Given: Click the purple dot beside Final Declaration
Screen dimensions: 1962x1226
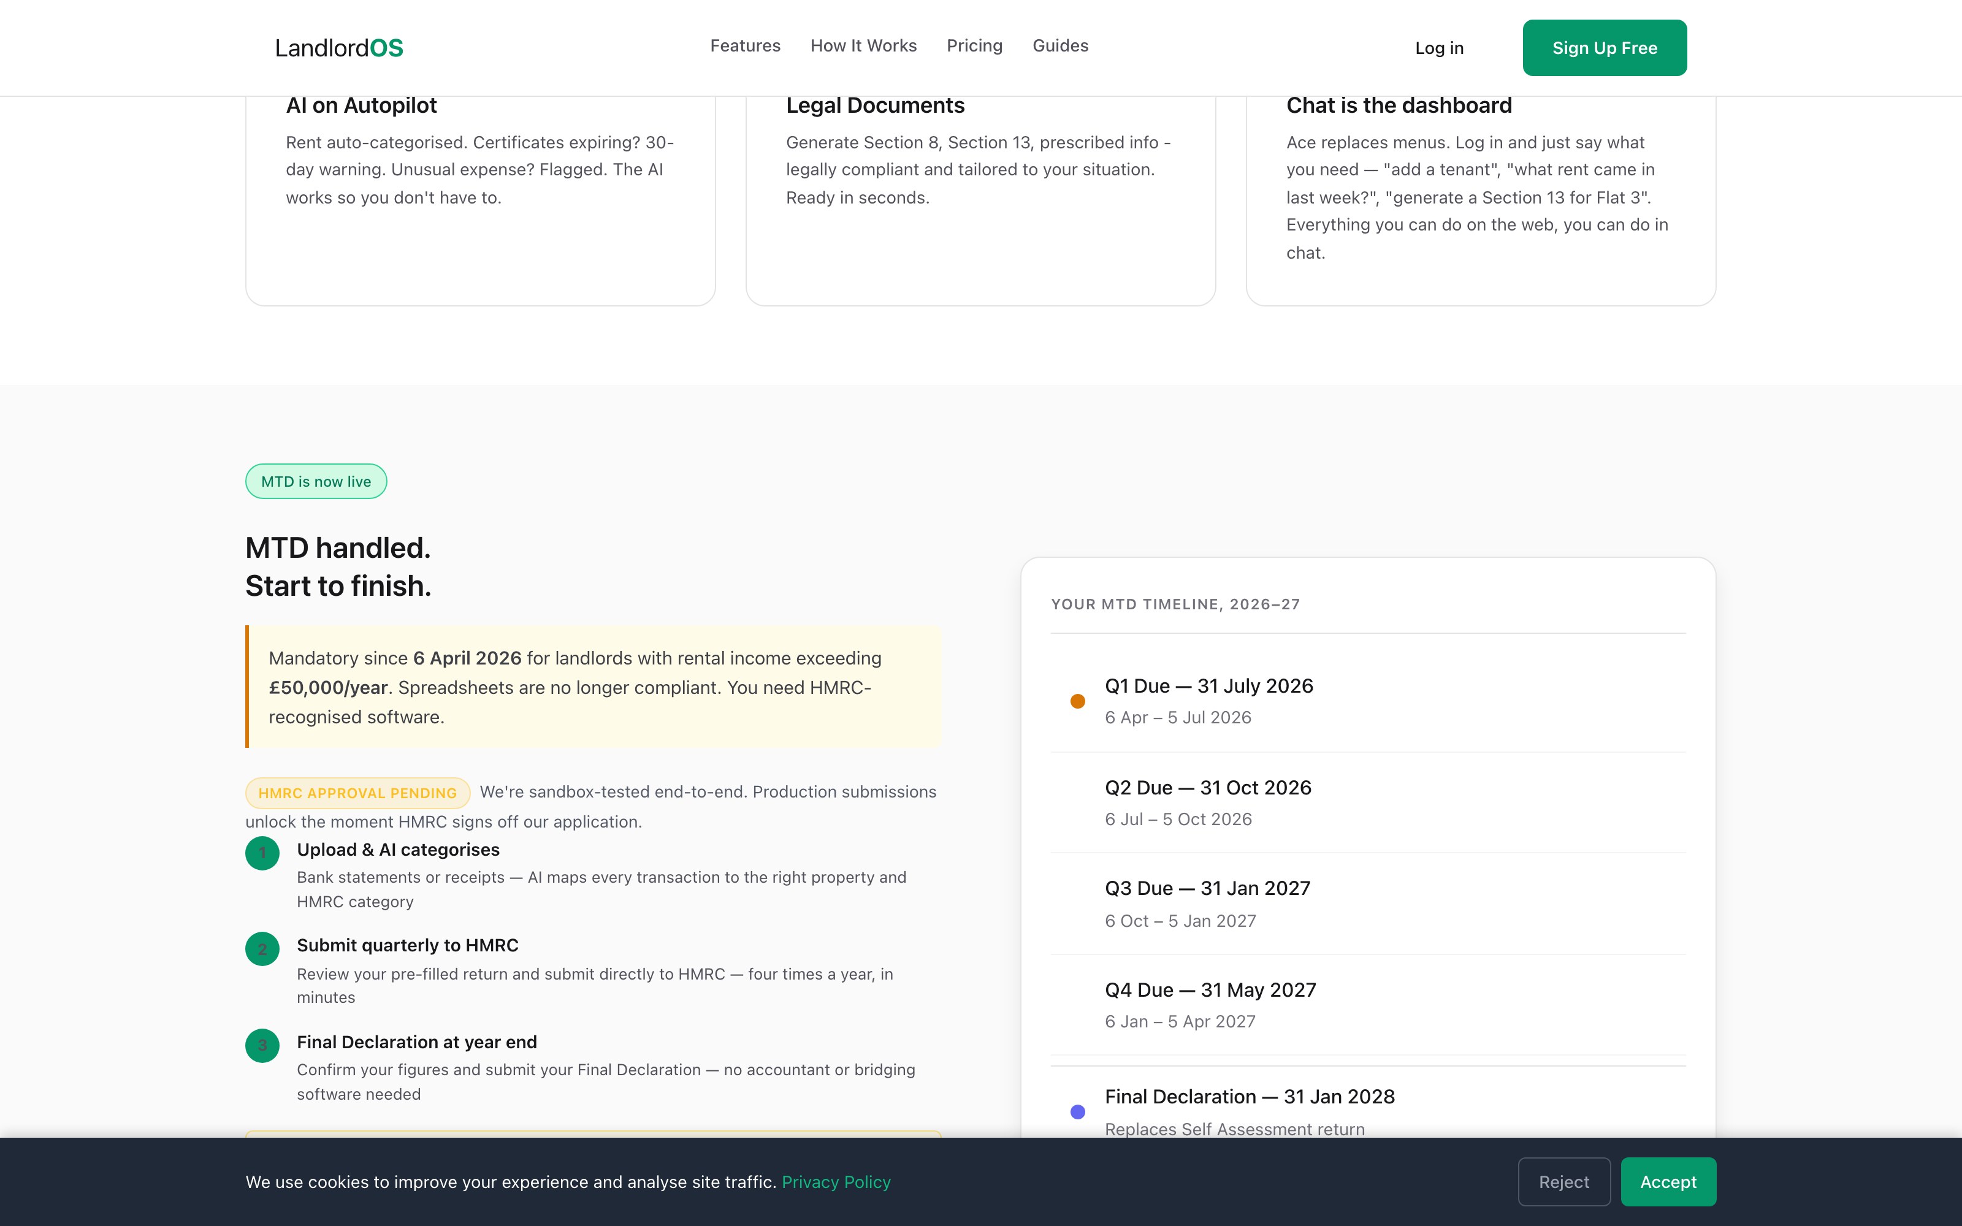Looking at the screenshot, I should (1077, 1111).
